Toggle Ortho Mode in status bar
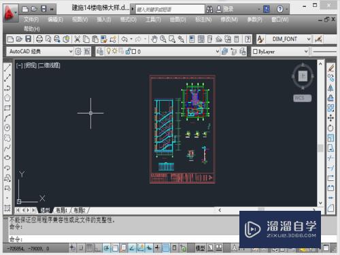 coord(98,248)
